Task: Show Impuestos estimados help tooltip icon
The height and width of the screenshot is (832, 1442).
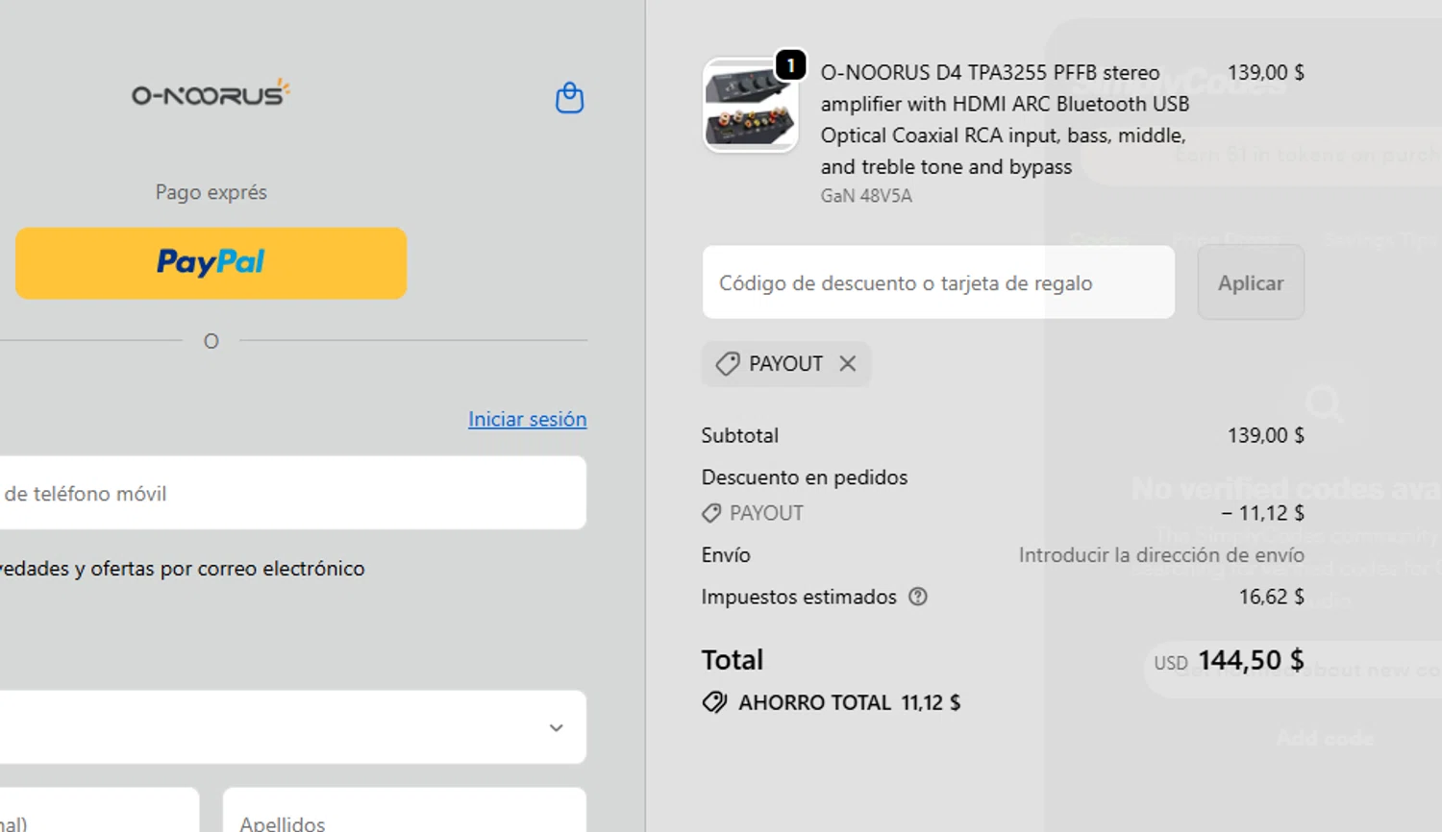Action: click(x=918, y=597)
